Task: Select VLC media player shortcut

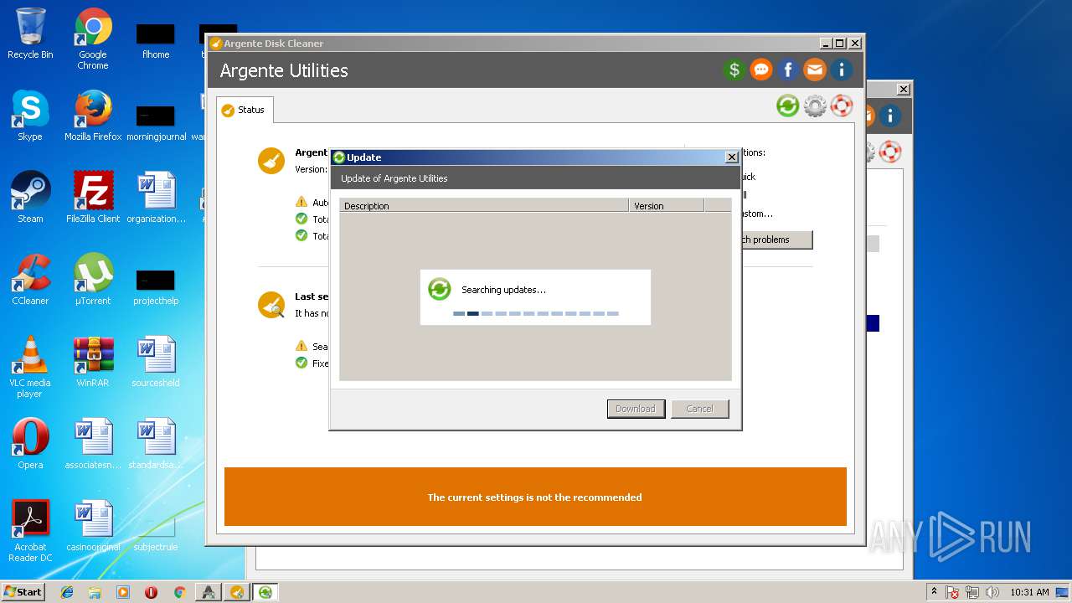Action: point(30,366)
